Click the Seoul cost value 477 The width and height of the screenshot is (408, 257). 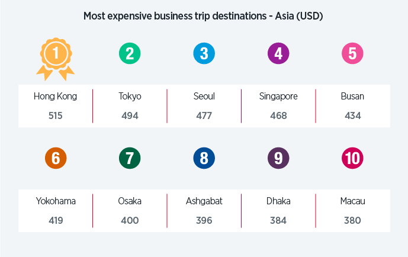tap(204, 115)
